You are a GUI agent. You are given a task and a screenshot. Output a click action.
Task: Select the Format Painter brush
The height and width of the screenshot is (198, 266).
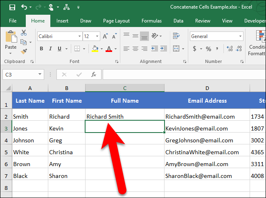(24, 51)
